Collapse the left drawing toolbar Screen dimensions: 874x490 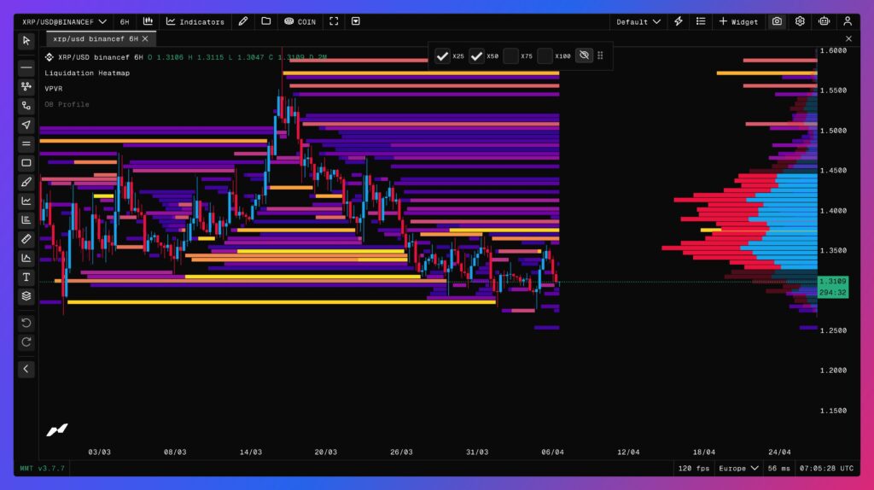point(26,369)
